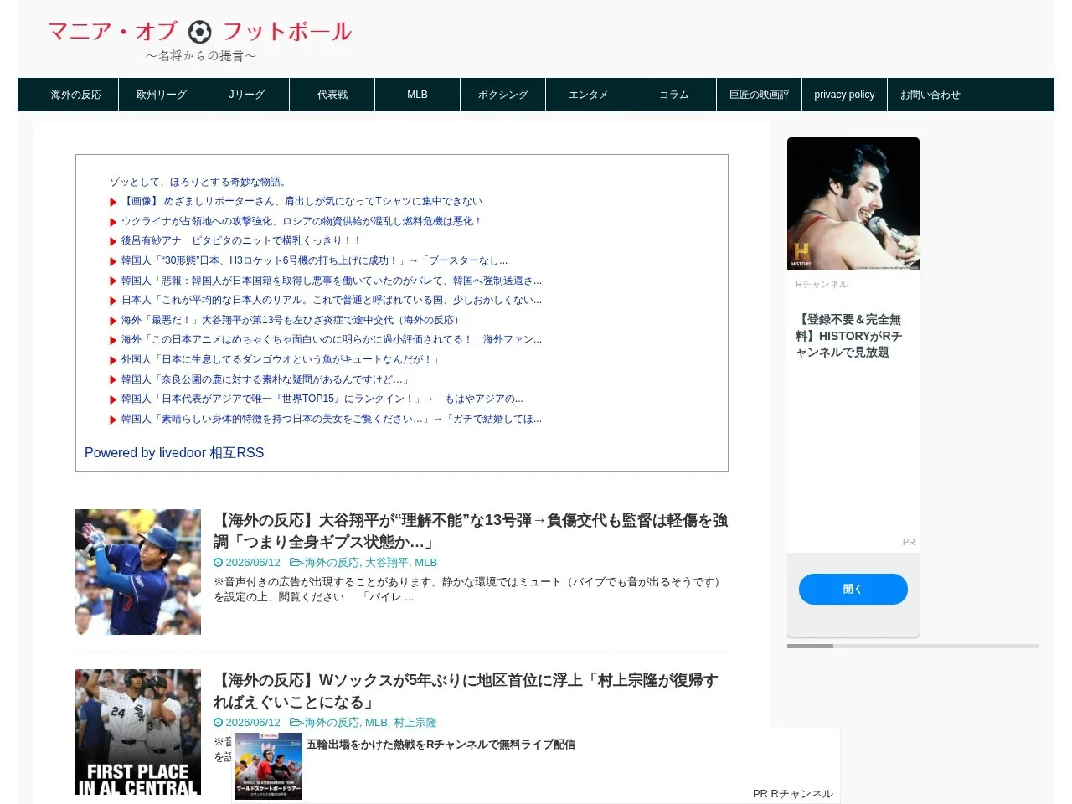This screenshot has width=1072, height=804.
Task: Open the お問い合わせ menu item
Action: (x=930, y=95)
